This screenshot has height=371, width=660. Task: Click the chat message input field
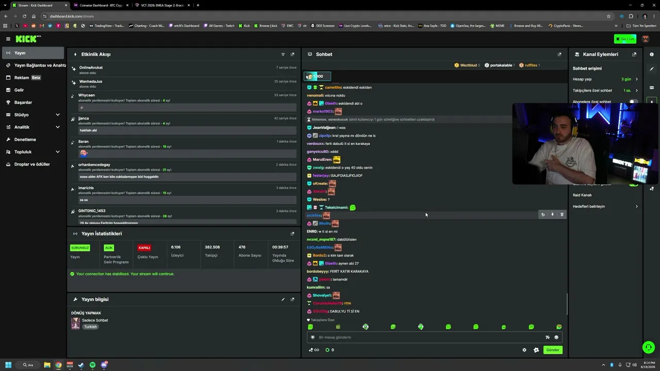coord(434,338)
